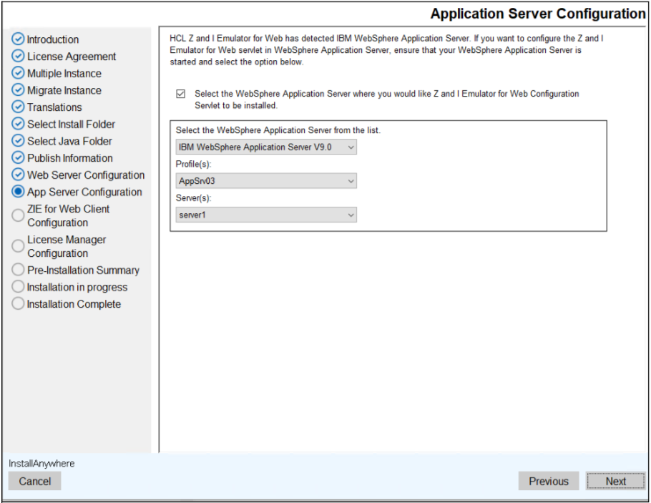
Task: Click the Multiple Instance checkmark icon
Action: tap(18, 73)
